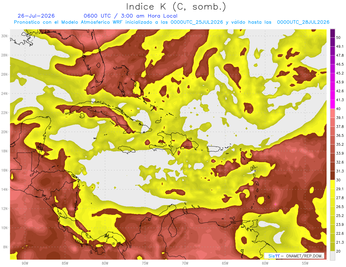
Task: Click the colorbar value '23.9'
Action: click(x=340, y=225)
